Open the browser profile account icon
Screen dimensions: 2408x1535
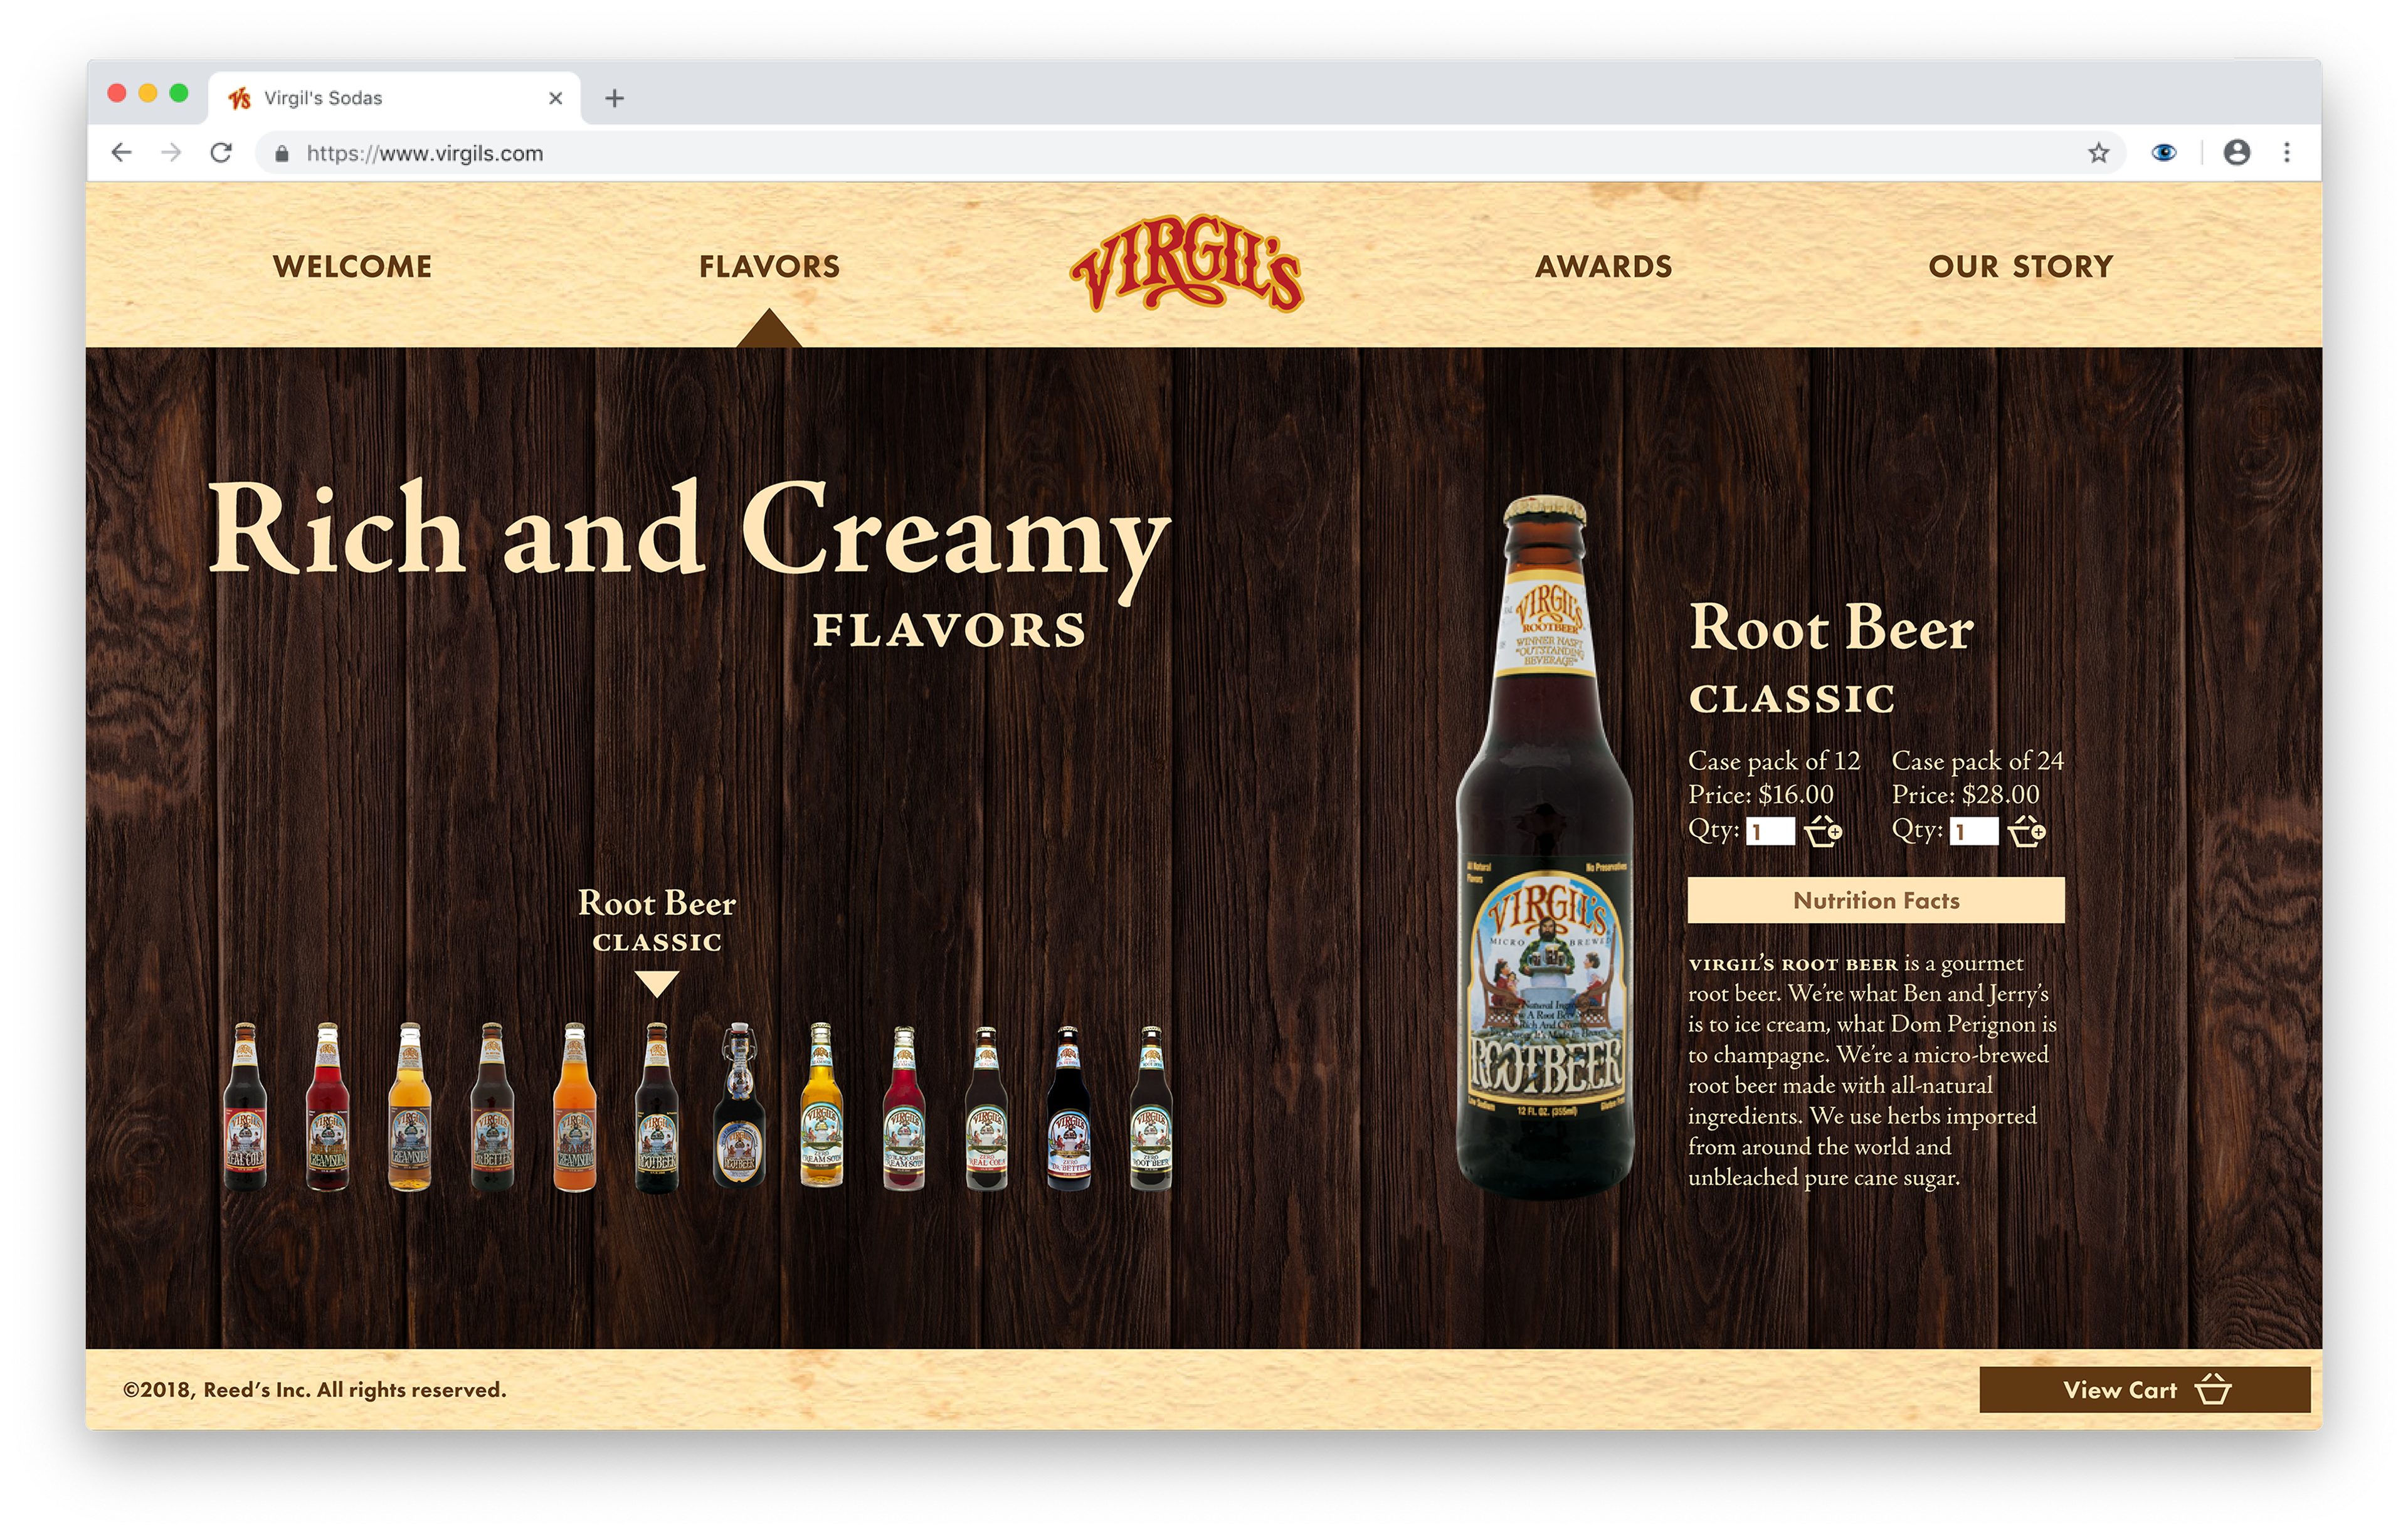point(2237,152)
